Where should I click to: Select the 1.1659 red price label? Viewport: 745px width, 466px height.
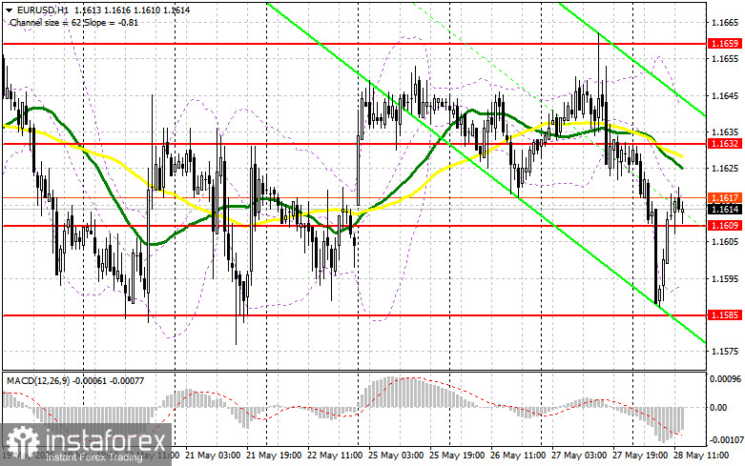coord(725,44)
